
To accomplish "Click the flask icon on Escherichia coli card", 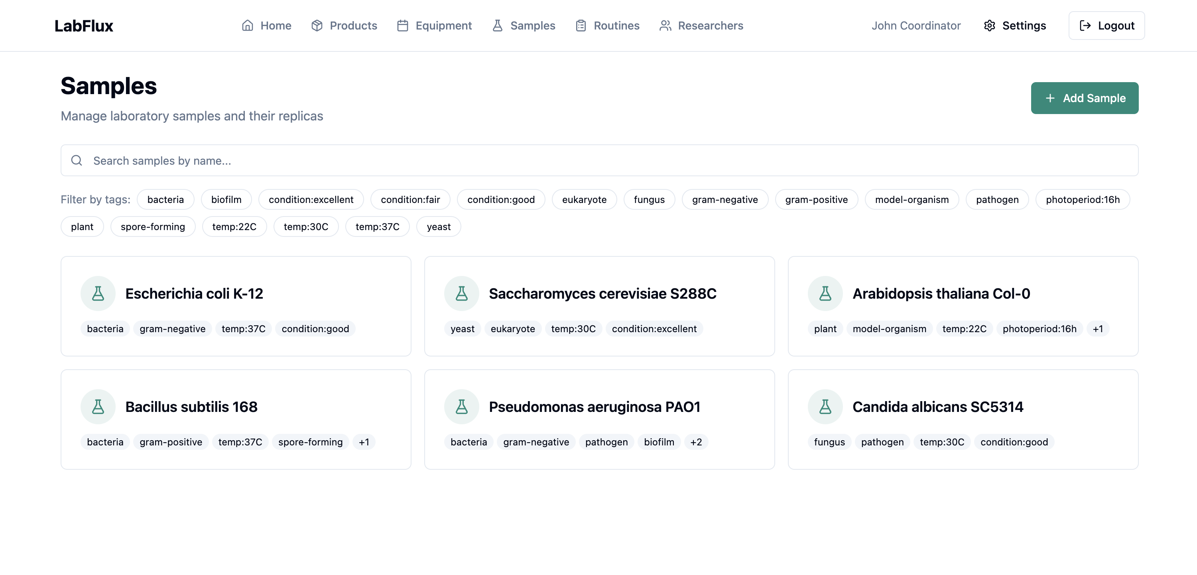I will [98, 293].
